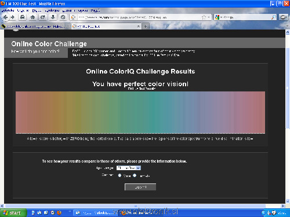The width and height of the screenshot is (290, 217).
Task: Open a new tab with the plus button
Action: pyautogui.click(x=146, y=27)
